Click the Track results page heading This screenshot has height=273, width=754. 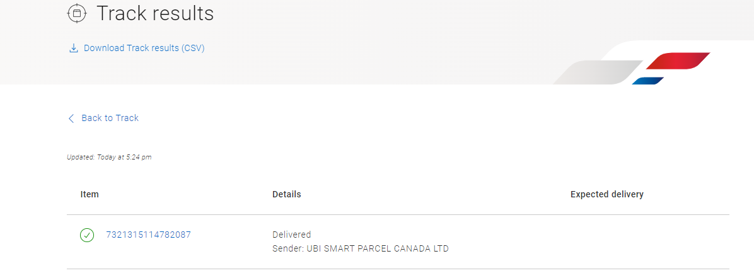pos(155,13)
